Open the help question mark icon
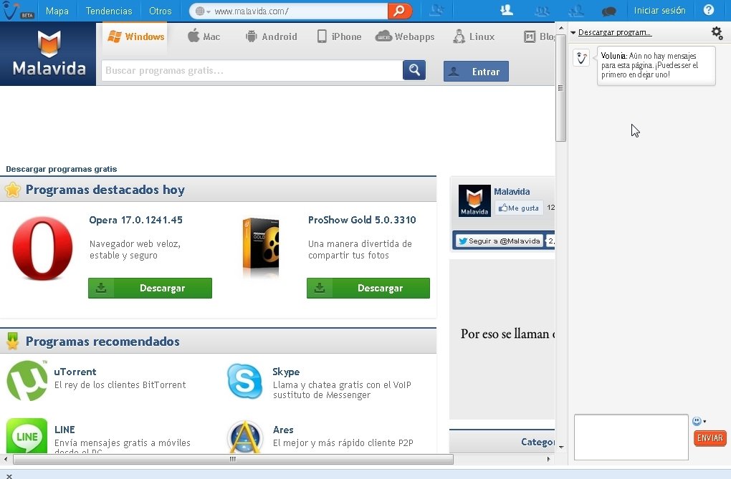 point(709,10)
